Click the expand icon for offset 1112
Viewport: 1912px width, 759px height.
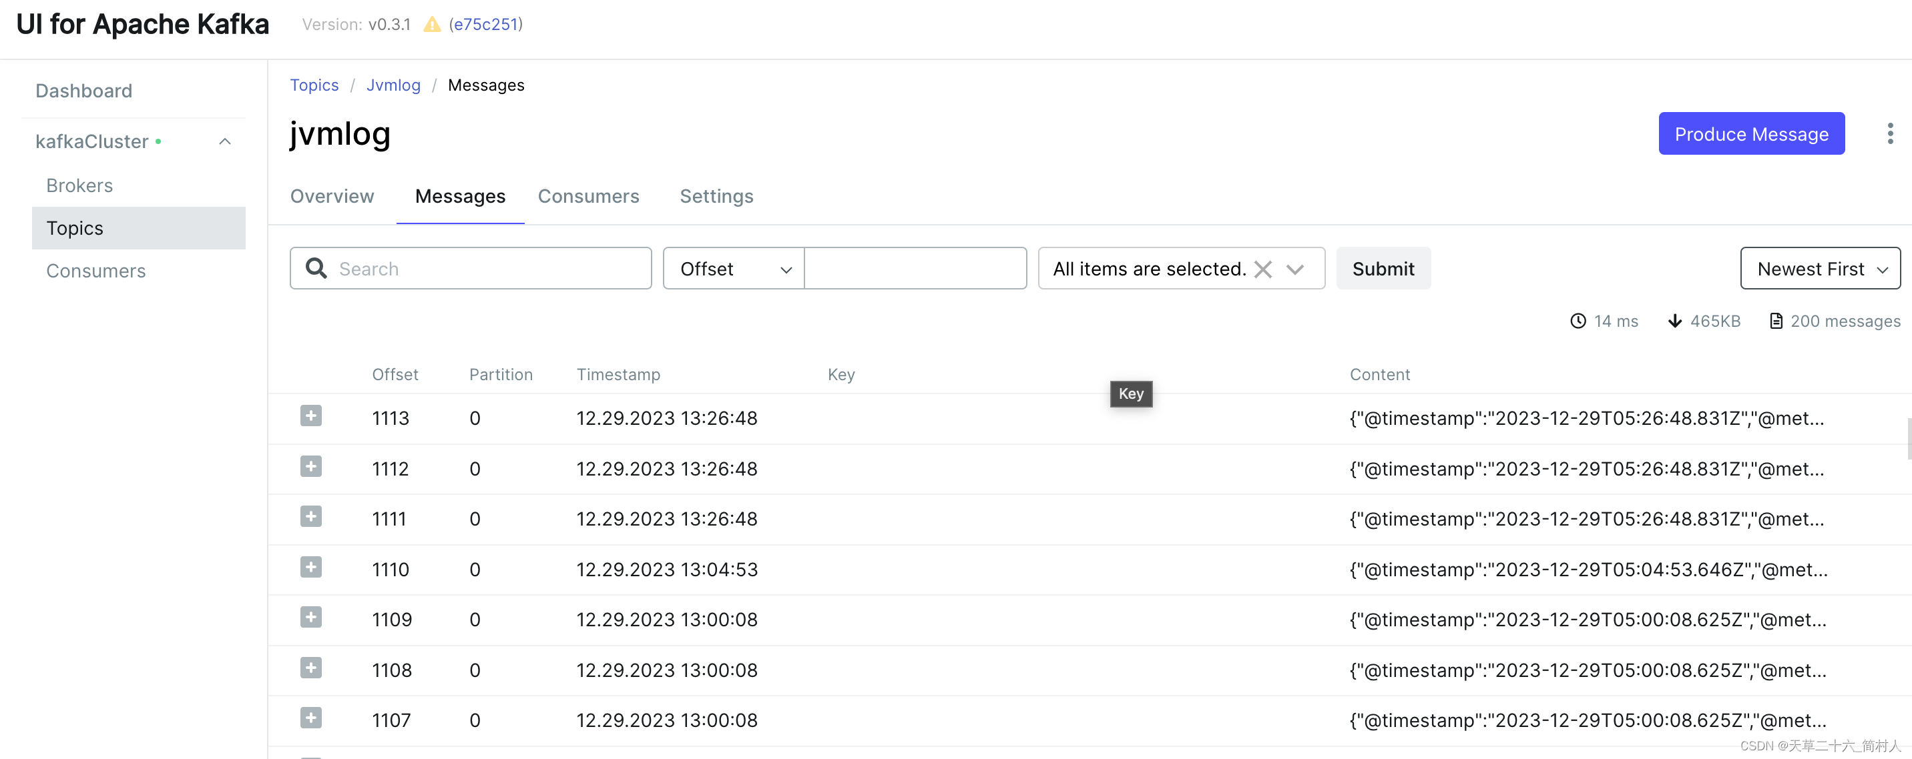(310, 467)
